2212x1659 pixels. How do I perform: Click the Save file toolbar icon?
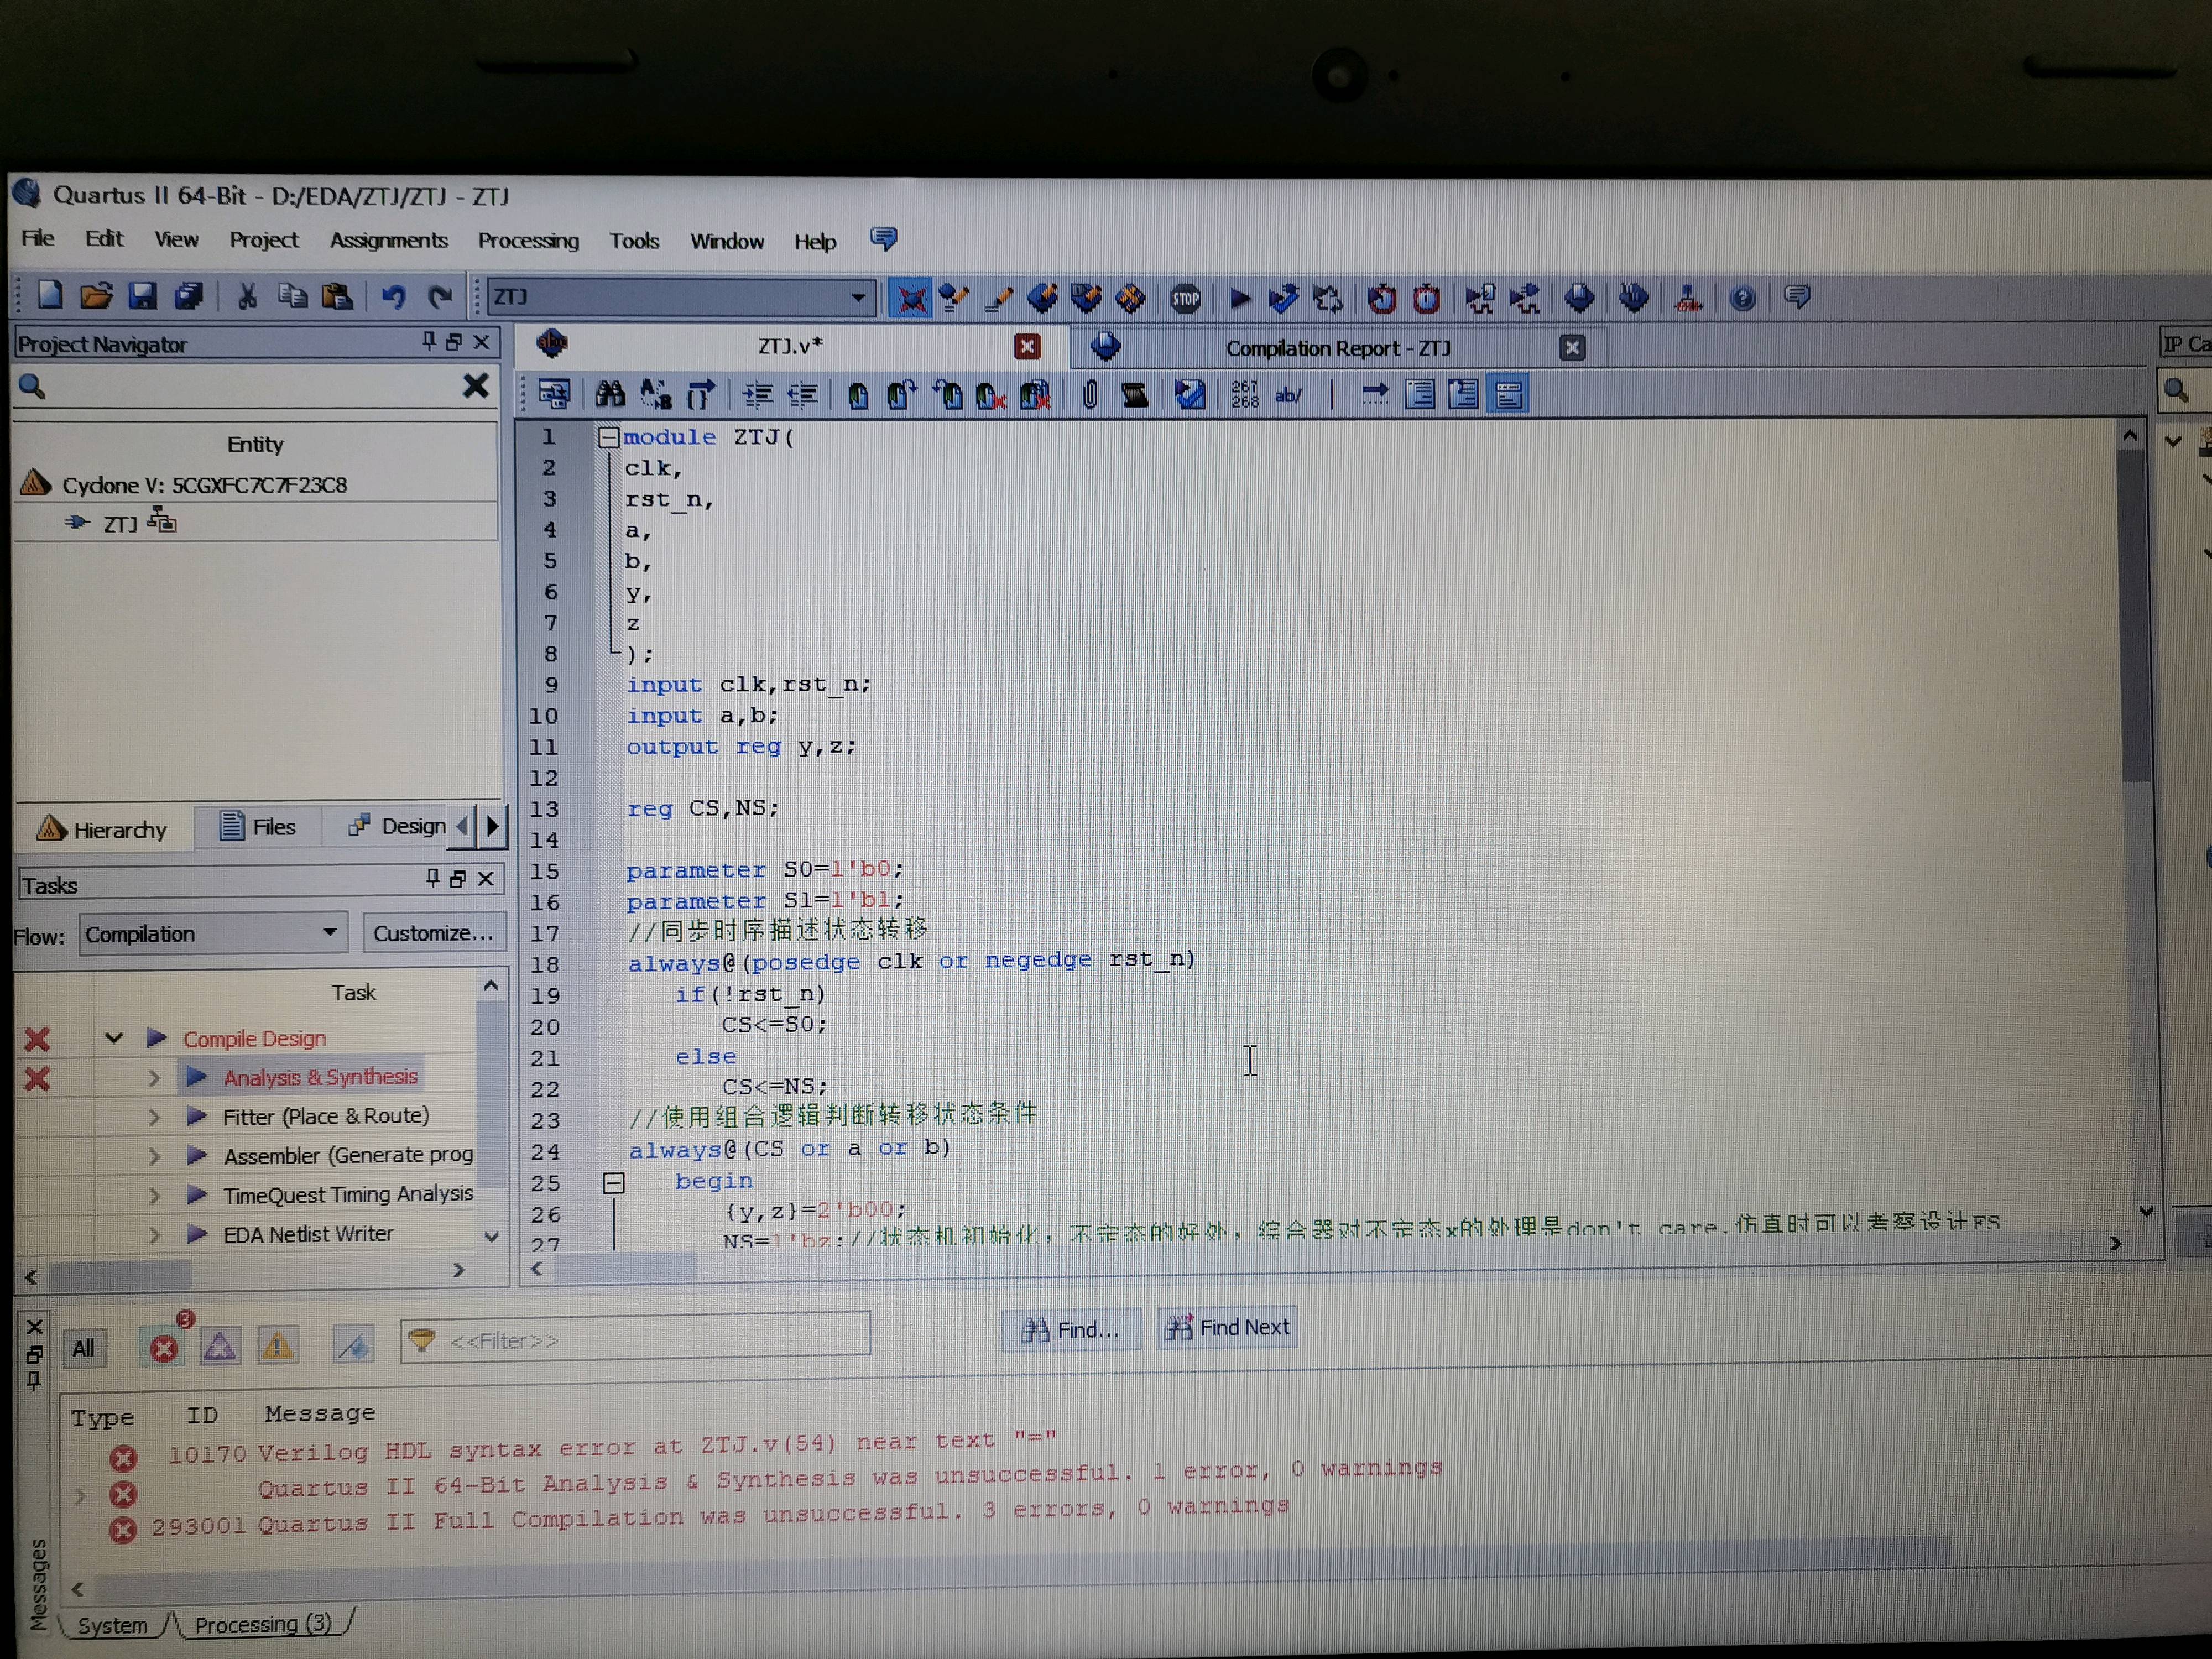(142, 295)
